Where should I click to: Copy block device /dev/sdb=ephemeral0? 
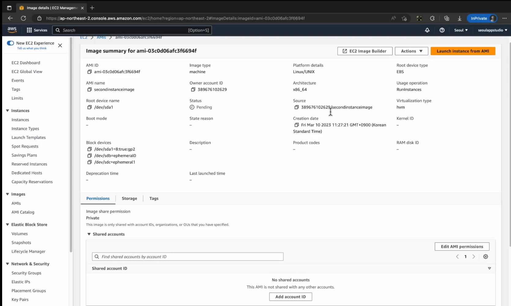pyautogui.click(x=89, y=155)
